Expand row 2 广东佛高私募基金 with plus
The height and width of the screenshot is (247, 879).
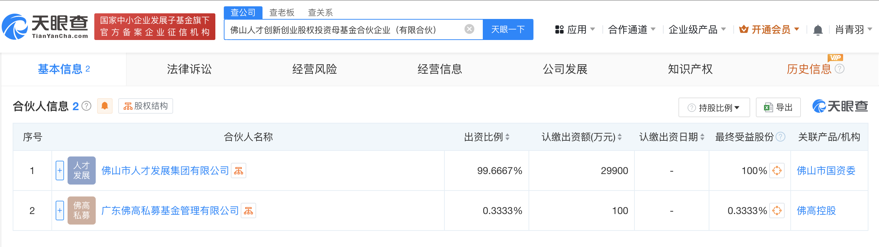click(60, 211)
